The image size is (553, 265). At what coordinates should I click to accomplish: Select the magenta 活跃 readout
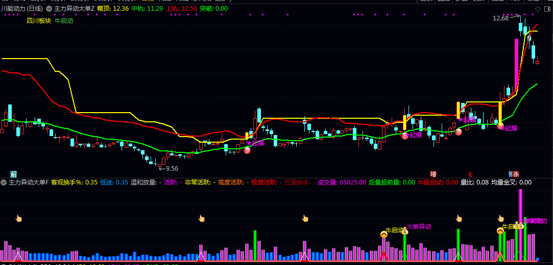pyautogui.click(x=173, y=182)
